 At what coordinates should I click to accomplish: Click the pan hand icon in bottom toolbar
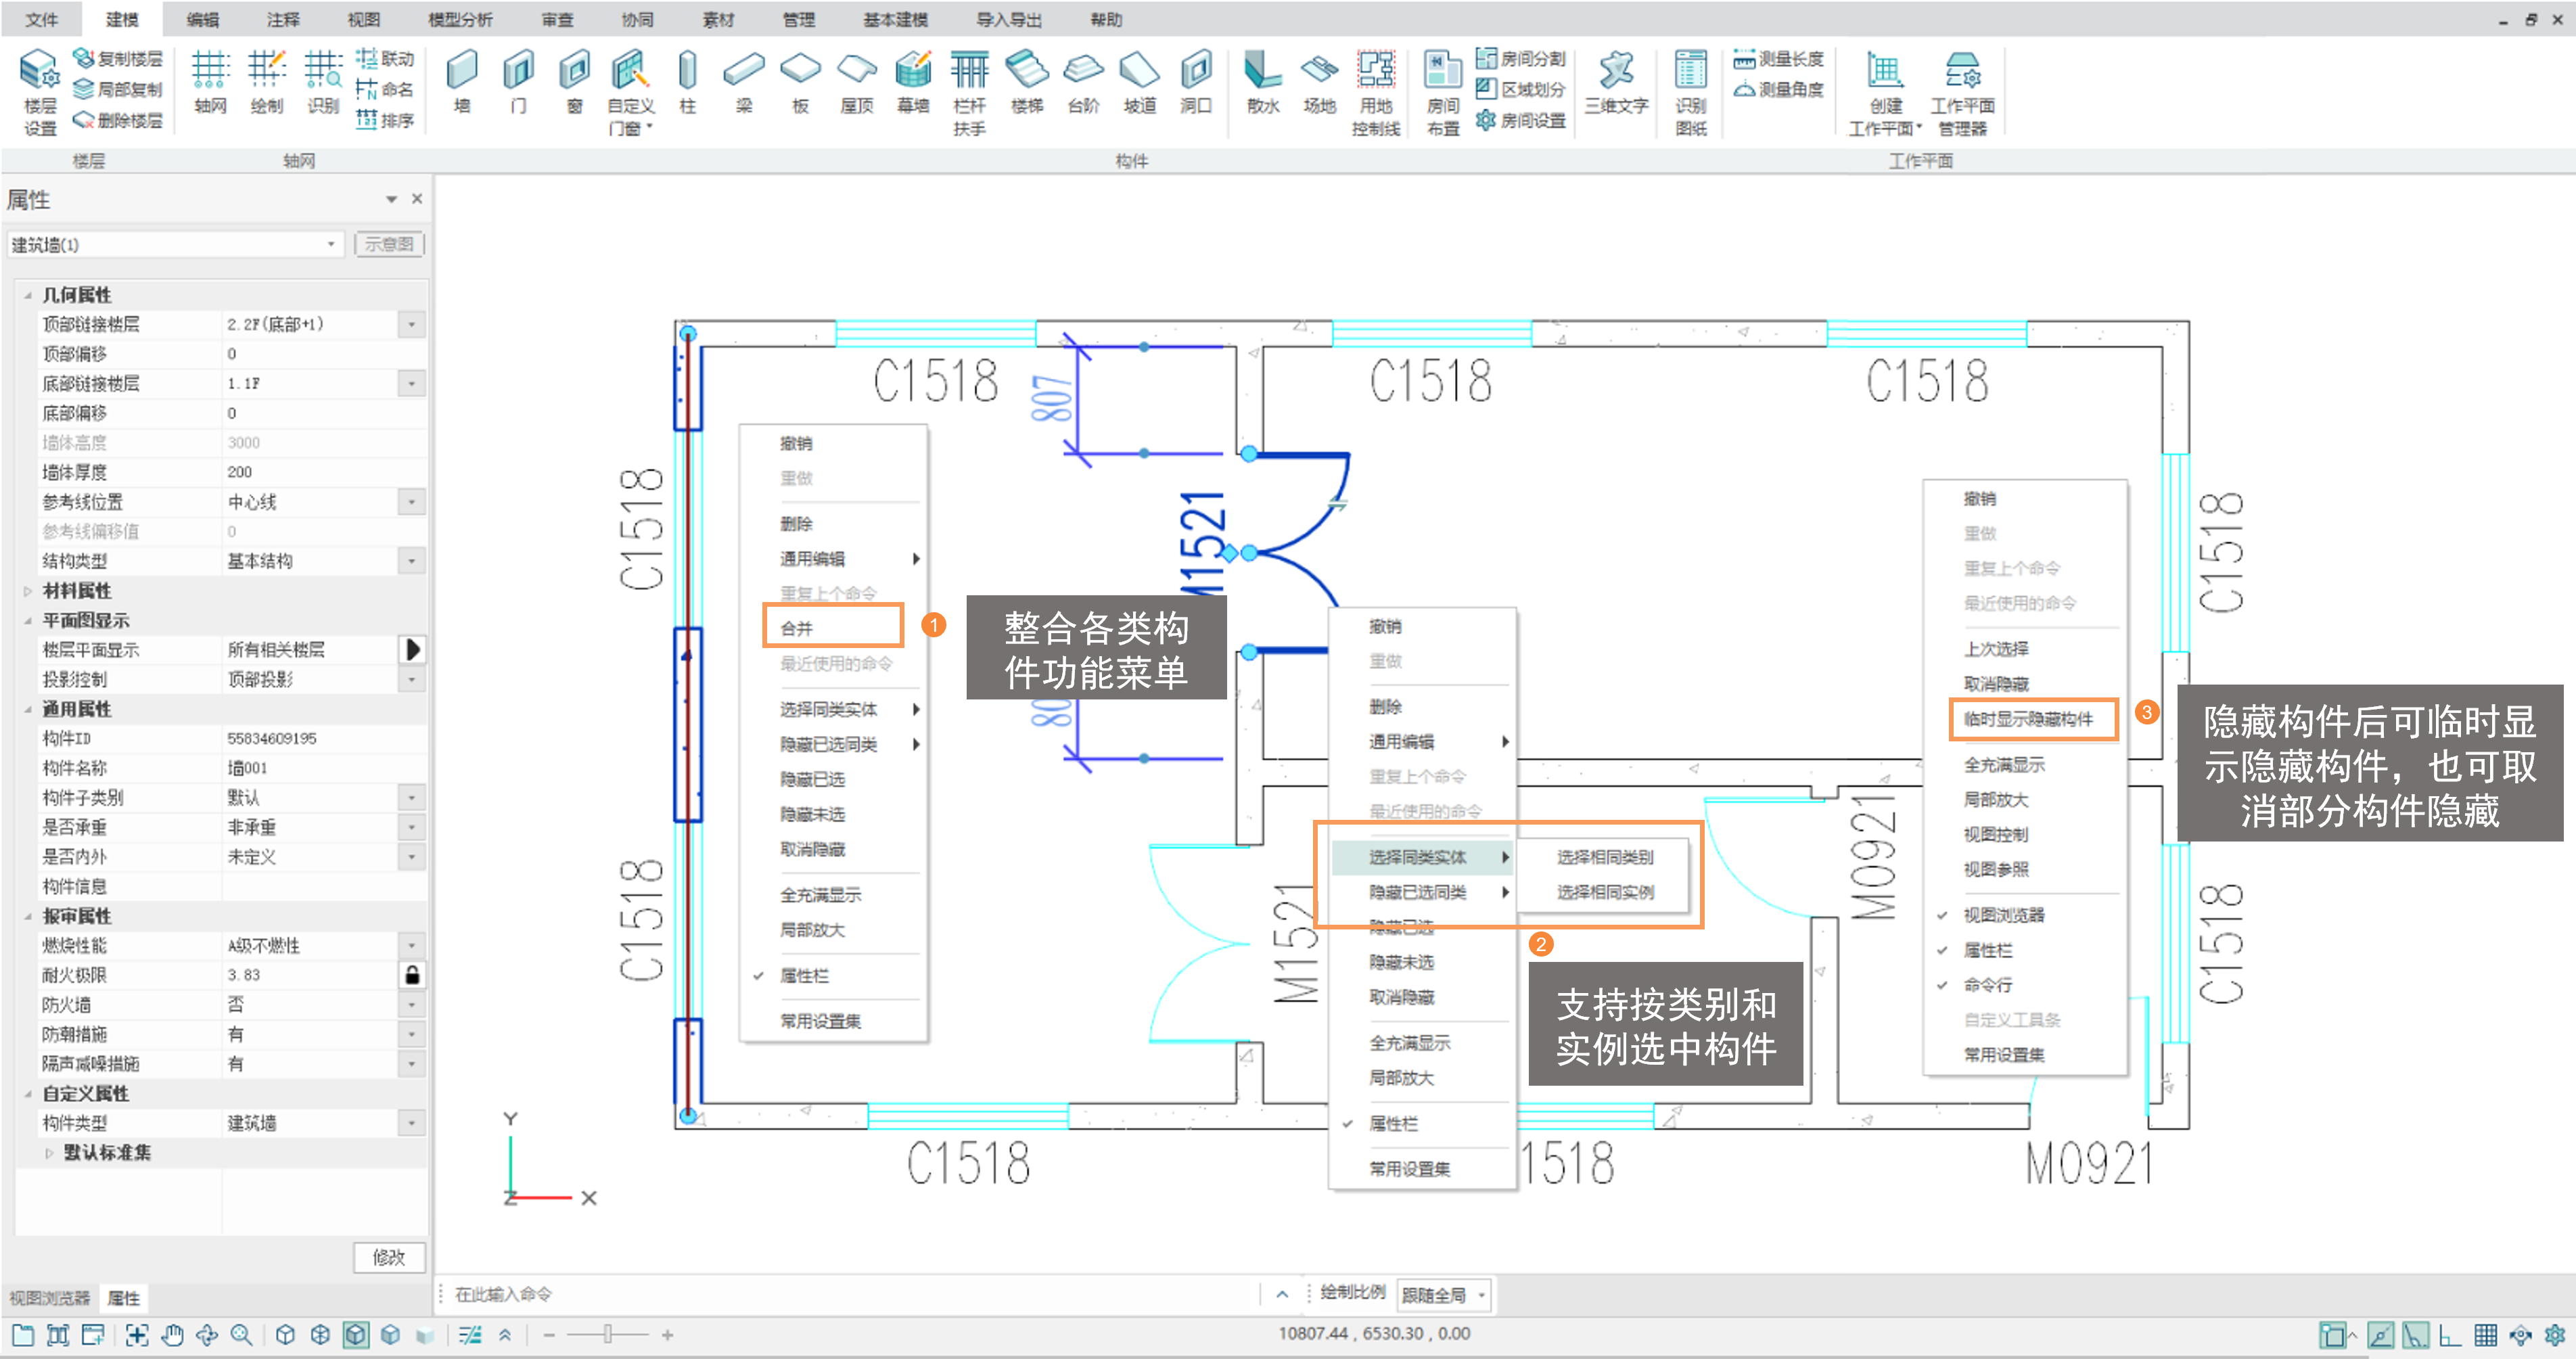[172, 1335]
